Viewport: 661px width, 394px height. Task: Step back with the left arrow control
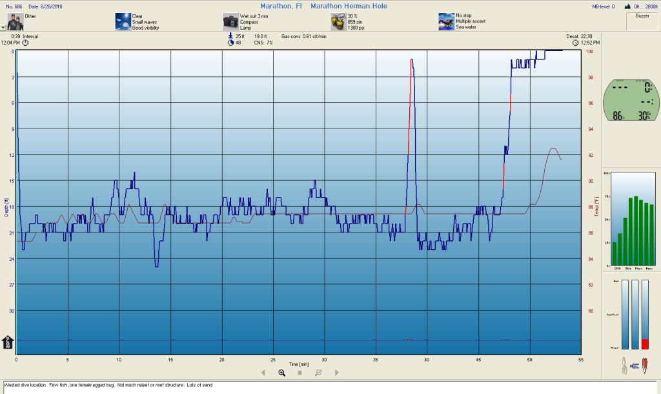[x=263, y=373]
